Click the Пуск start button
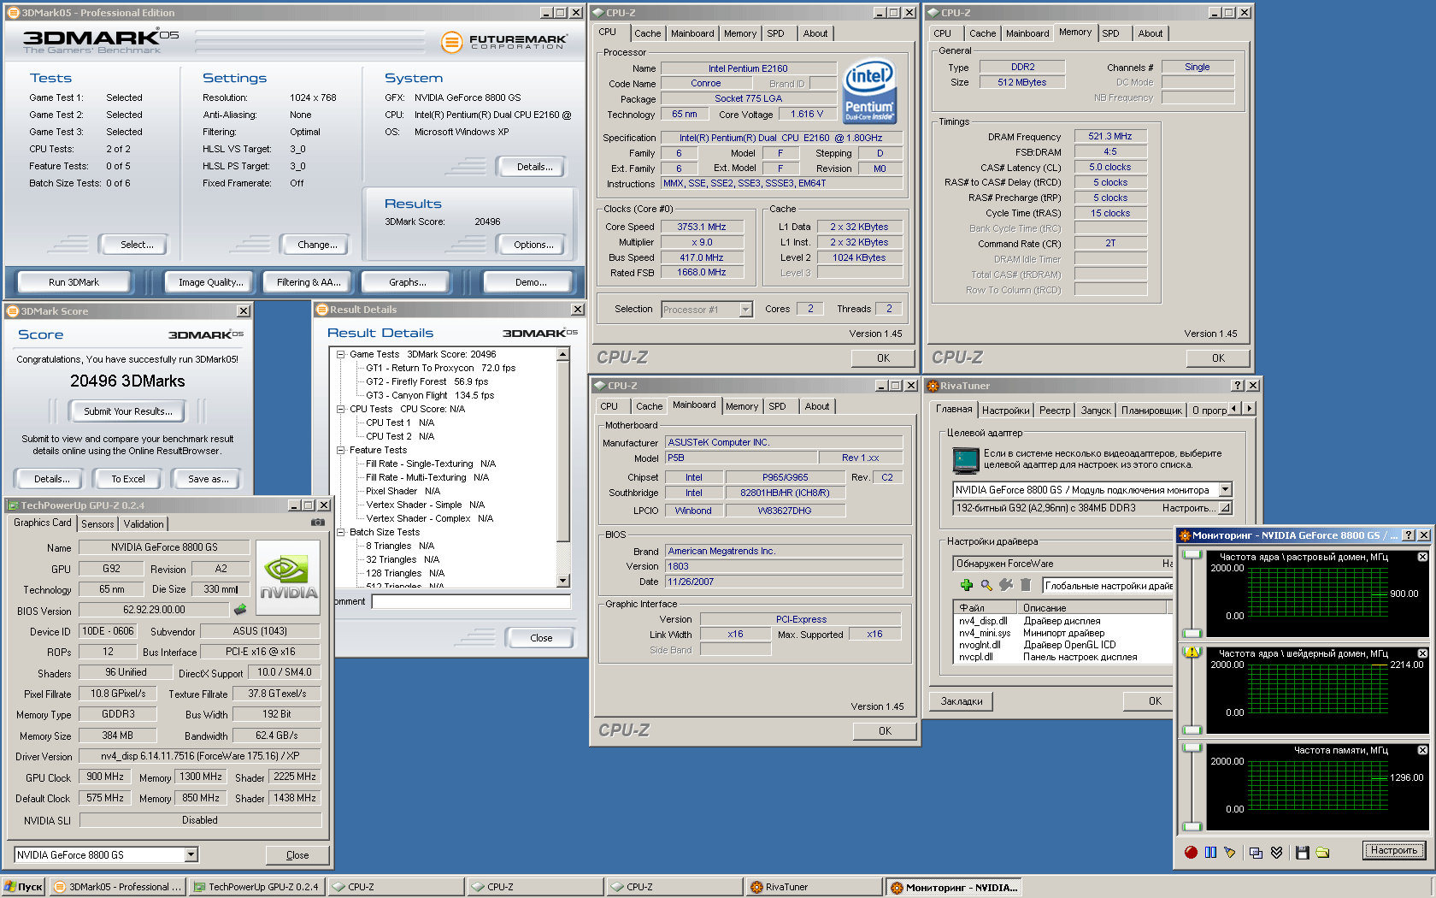Viewport: 1436px width, 898px height. pyautogui.click(x=23, y=887)
